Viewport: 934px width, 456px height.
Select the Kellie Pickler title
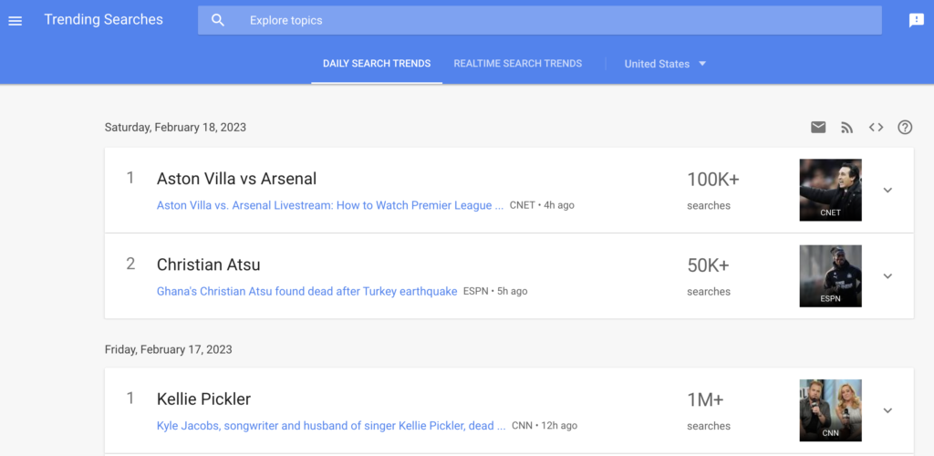click(x=203, y=399)
